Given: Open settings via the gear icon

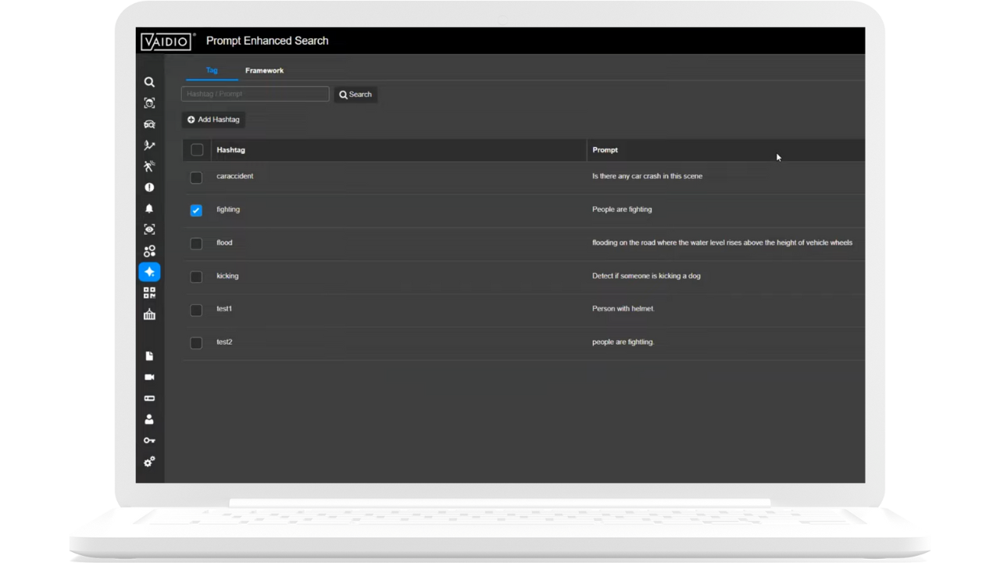Looking at the screenshot, I should pyautogui.click(x=149, y=461).
